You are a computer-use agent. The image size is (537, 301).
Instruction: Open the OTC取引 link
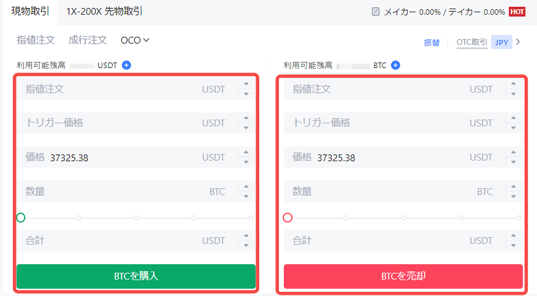pyautogui.click(x=472, y=42)
